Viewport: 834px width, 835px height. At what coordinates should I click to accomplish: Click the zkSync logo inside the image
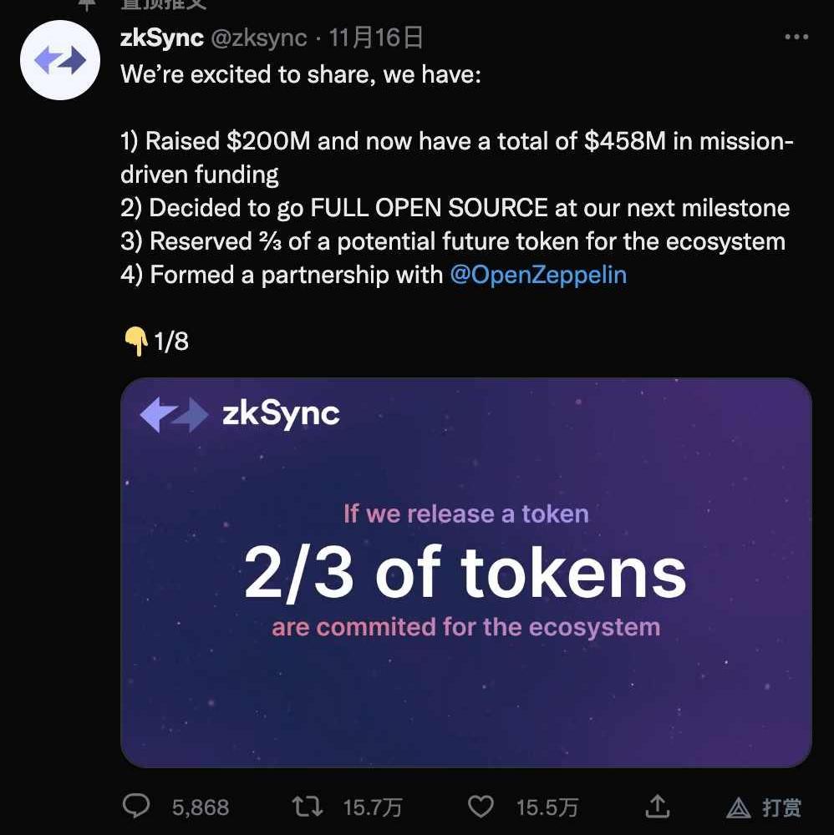coord(173,414)
